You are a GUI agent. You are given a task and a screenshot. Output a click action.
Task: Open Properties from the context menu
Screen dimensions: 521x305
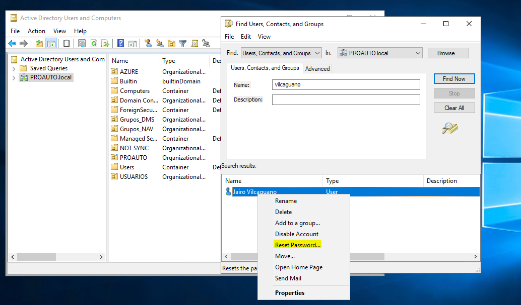290,293
